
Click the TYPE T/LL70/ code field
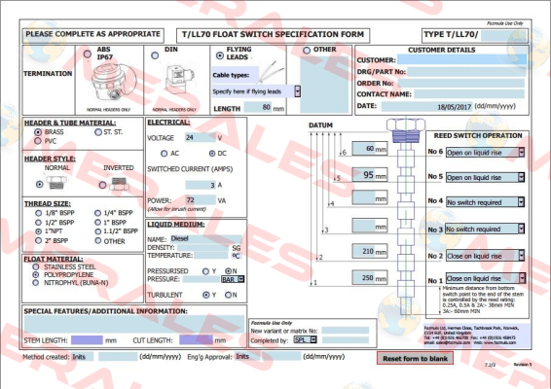(503, 35)
